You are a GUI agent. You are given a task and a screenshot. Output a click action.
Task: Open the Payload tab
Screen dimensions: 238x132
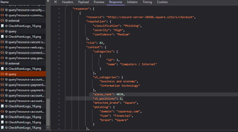tap(83, 2)
